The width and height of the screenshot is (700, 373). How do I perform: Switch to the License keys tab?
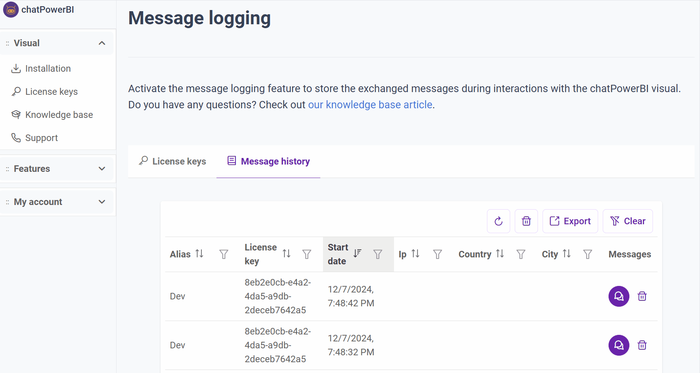[x=172, y=161]
